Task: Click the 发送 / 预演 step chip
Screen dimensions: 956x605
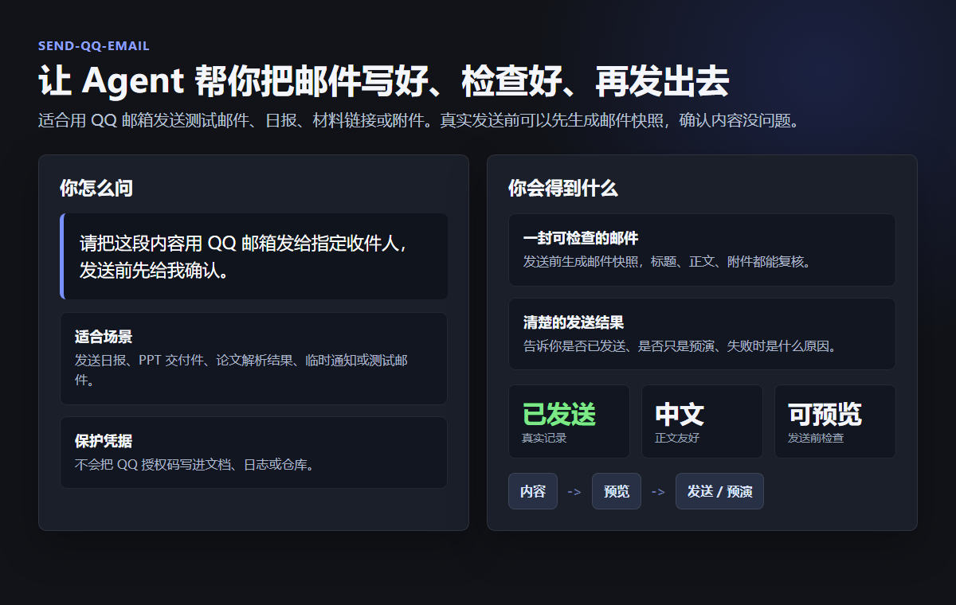Action: pyautogui.click(x=720, y=491)
